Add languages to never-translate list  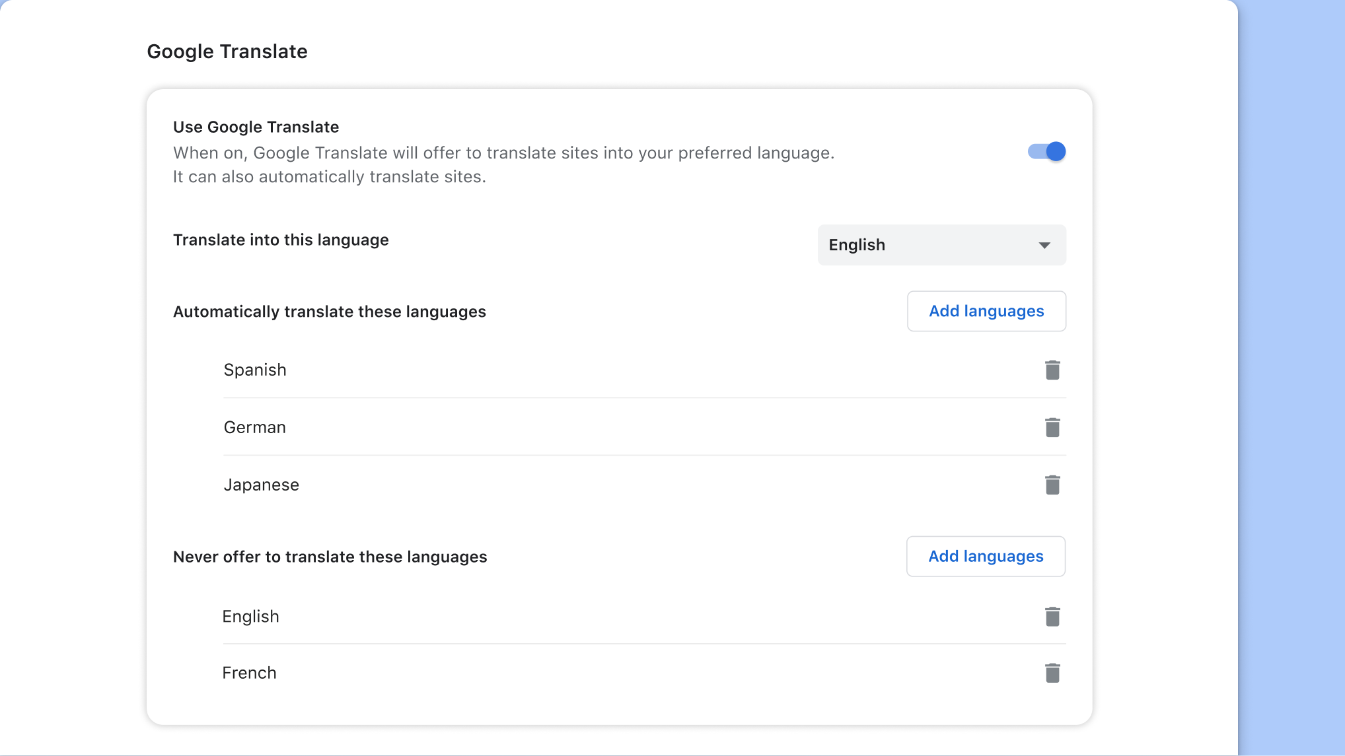pyautogui.click(x=985, y=556)
